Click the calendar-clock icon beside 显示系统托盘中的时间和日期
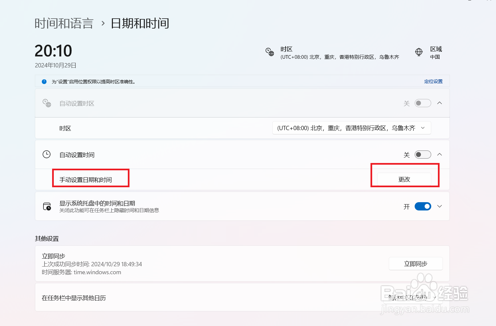Screen dimensions: 496x326 pos(47,206)
